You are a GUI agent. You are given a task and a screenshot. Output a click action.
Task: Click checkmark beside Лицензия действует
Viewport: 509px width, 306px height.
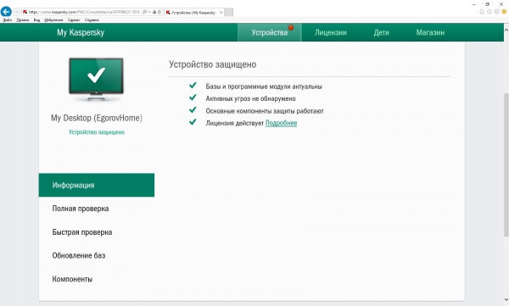coord(193,122)
